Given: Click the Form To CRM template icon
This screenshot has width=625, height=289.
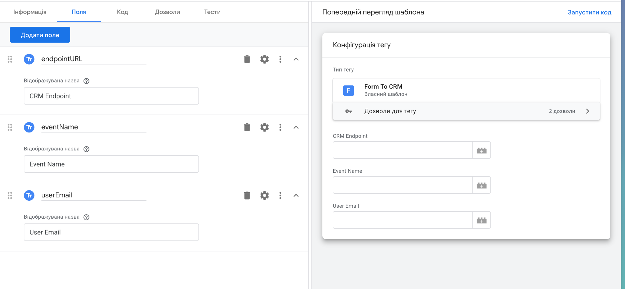Looking at the screenshot, I should pyautogui.click(x=348, y=90).
